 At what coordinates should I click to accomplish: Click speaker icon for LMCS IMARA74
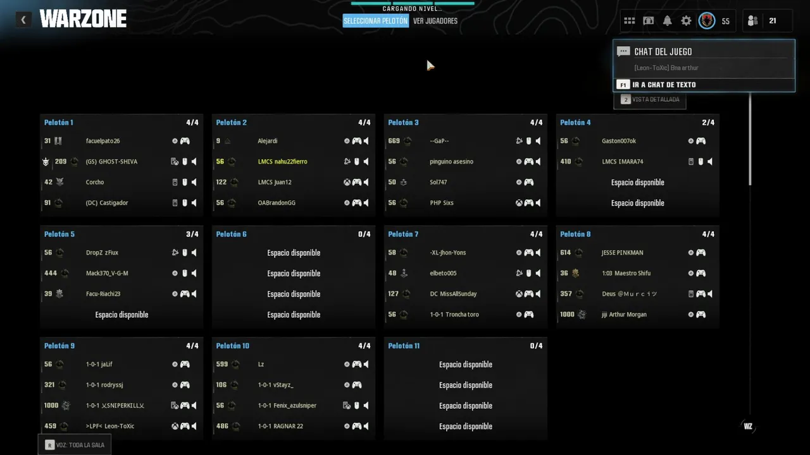[710, 162]
